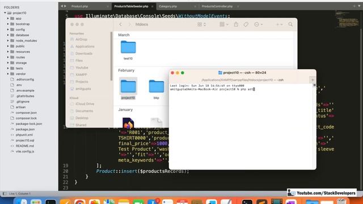This screenshot has width=363, height=204.
Task: Open project10.sql in sidebar
Action: [25, 141]
